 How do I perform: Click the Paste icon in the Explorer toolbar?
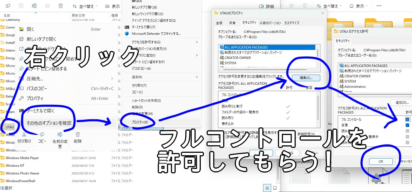point(21,5)
